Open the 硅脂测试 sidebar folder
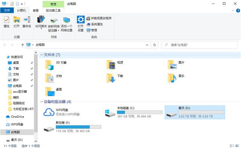The image size is (241, 149). point(17,103)
